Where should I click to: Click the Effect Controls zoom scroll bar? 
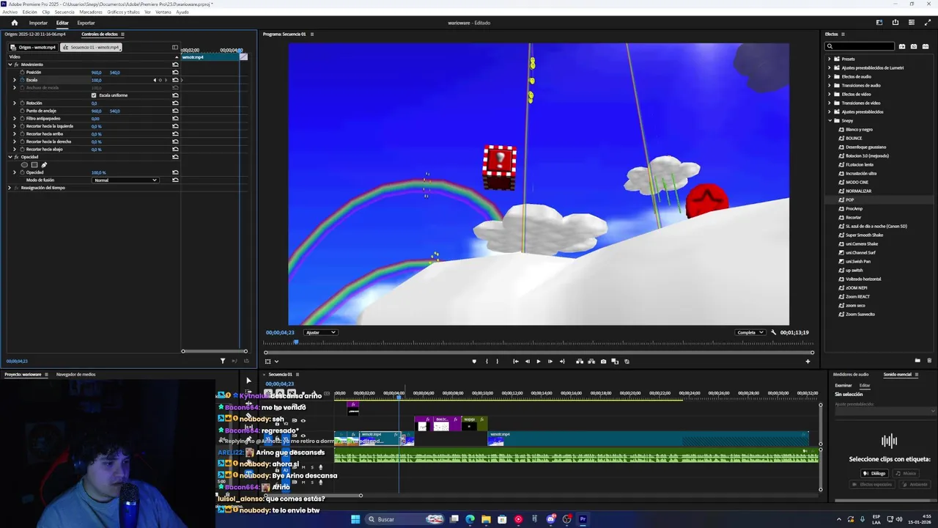tap(214, 351)
